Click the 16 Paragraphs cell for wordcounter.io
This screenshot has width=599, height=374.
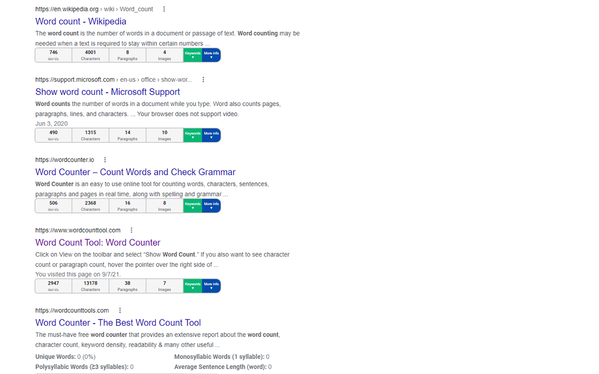click(127, 206)
